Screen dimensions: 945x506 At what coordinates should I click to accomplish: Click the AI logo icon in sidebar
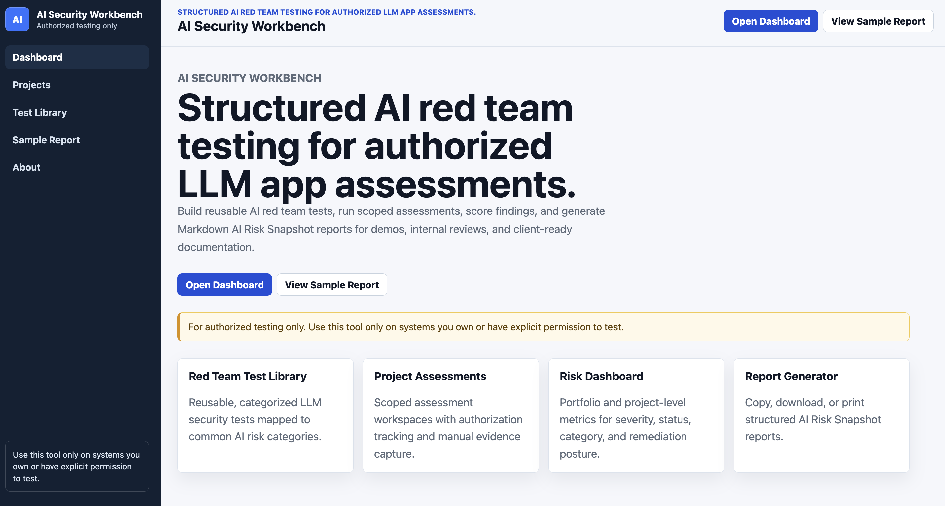point(17,20)
